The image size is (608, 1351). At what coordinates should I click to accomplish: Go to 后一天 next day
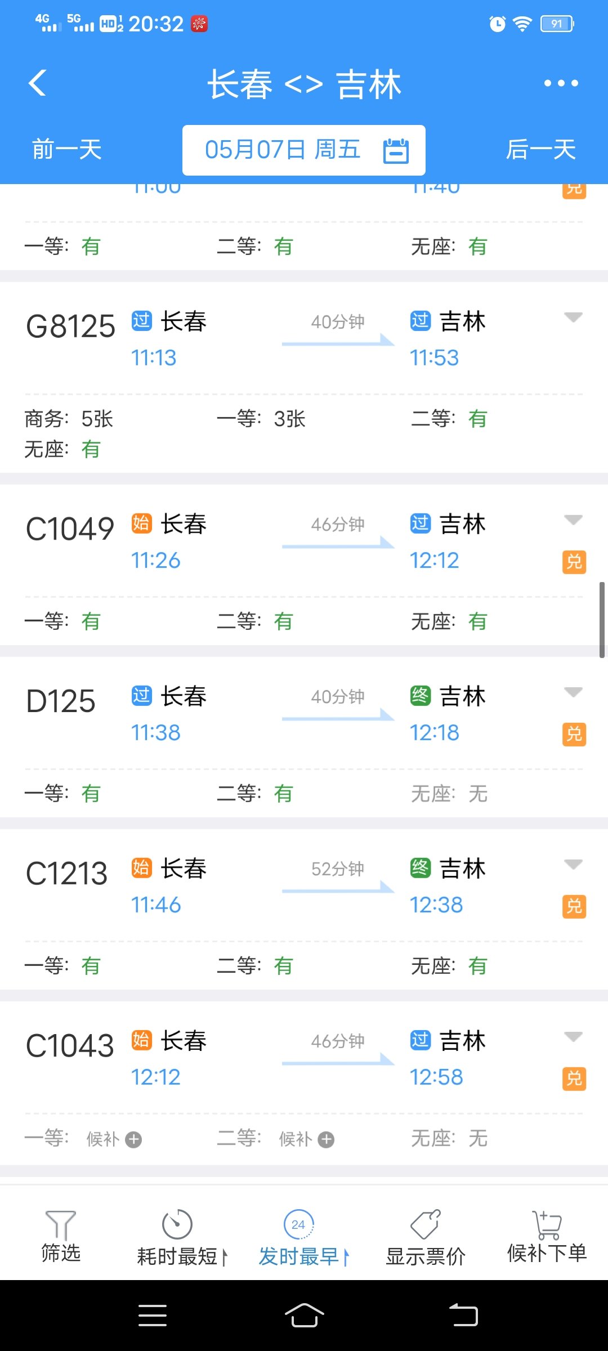tap(540, 150)
